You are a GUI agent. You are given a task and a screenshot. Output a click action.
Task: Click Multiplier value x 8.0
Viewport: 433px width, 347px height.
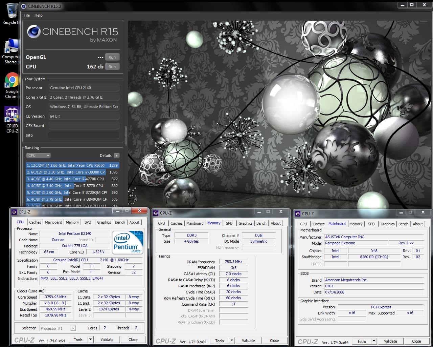(55, 303)
